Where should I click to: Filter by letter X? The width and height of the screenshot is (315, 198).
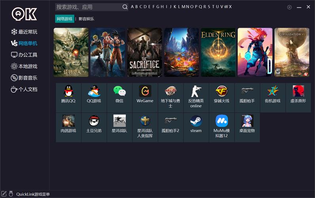[x=230, y=7]
